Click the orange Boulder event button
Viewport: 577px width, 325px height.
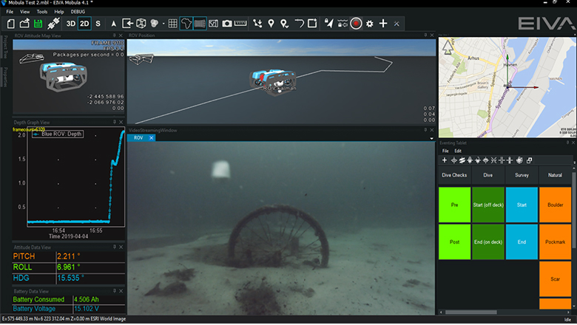pos(555,205)
